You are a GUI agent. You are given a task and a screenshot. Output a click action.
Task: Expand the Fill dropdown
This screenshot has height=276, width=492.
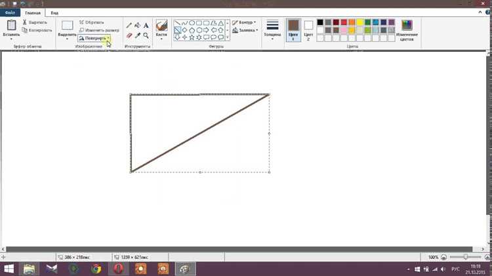point(245,30)
